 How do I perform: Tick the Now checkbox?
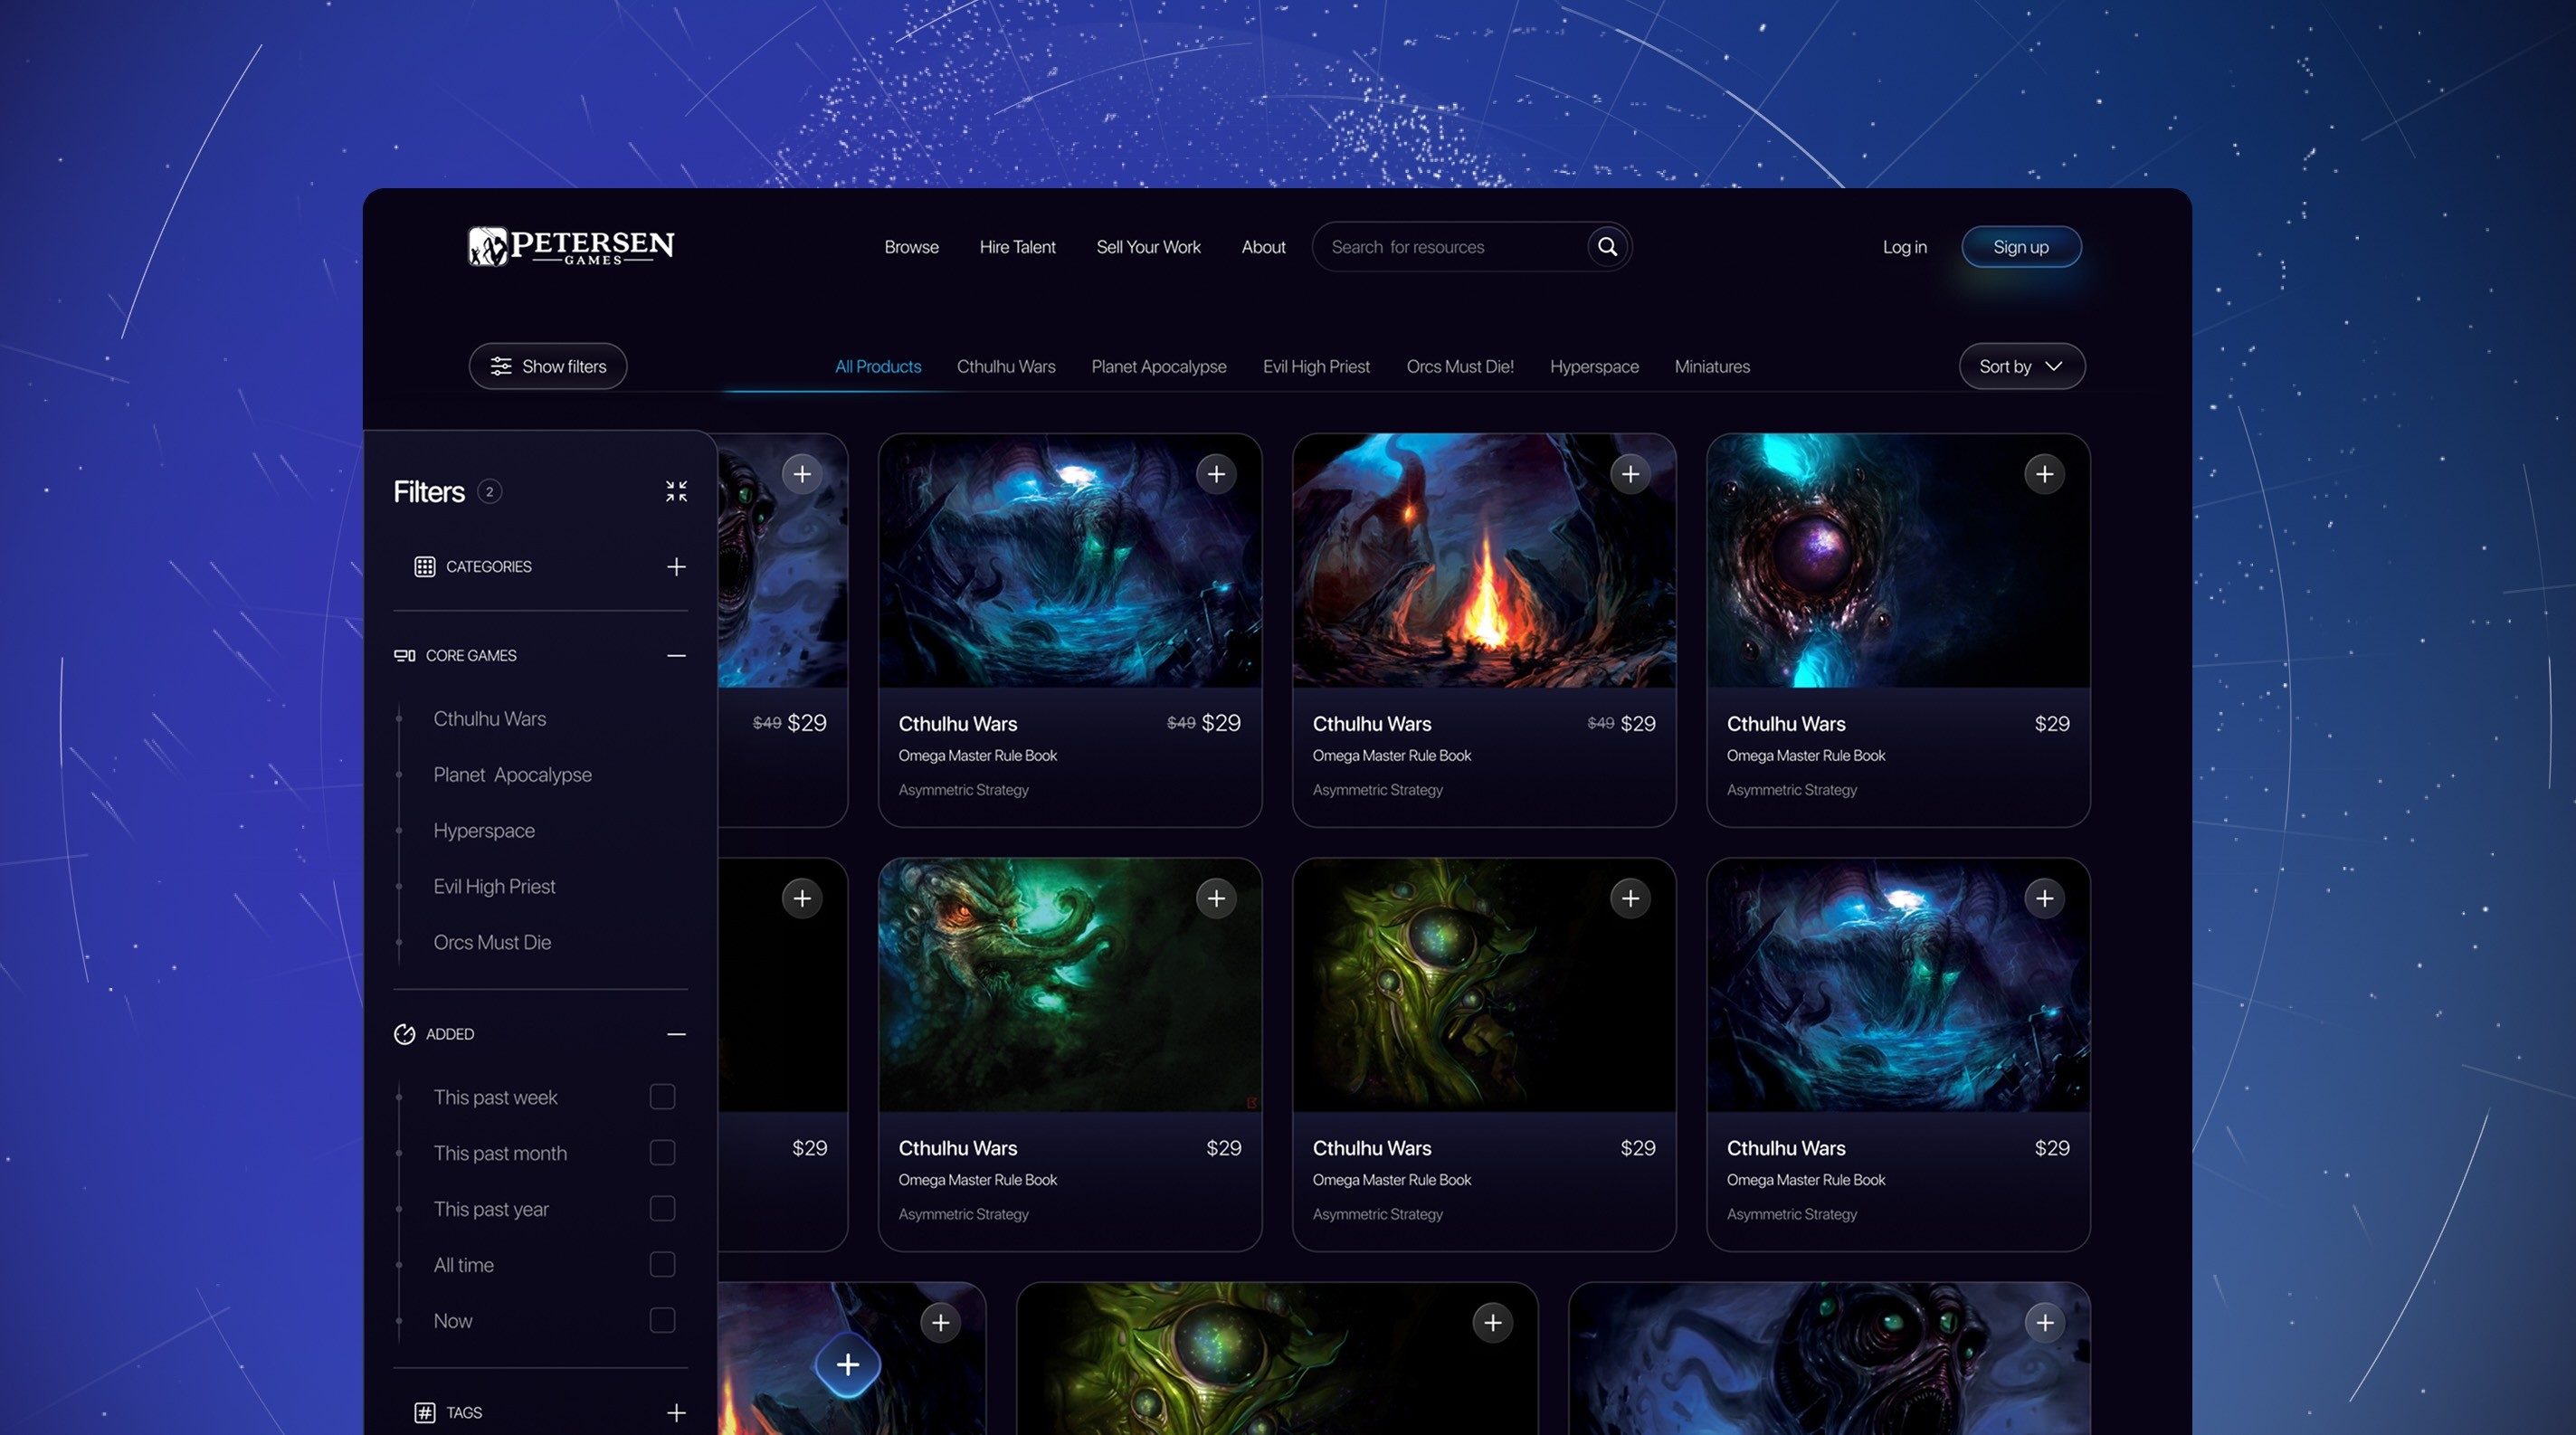tap(662, 1321)
